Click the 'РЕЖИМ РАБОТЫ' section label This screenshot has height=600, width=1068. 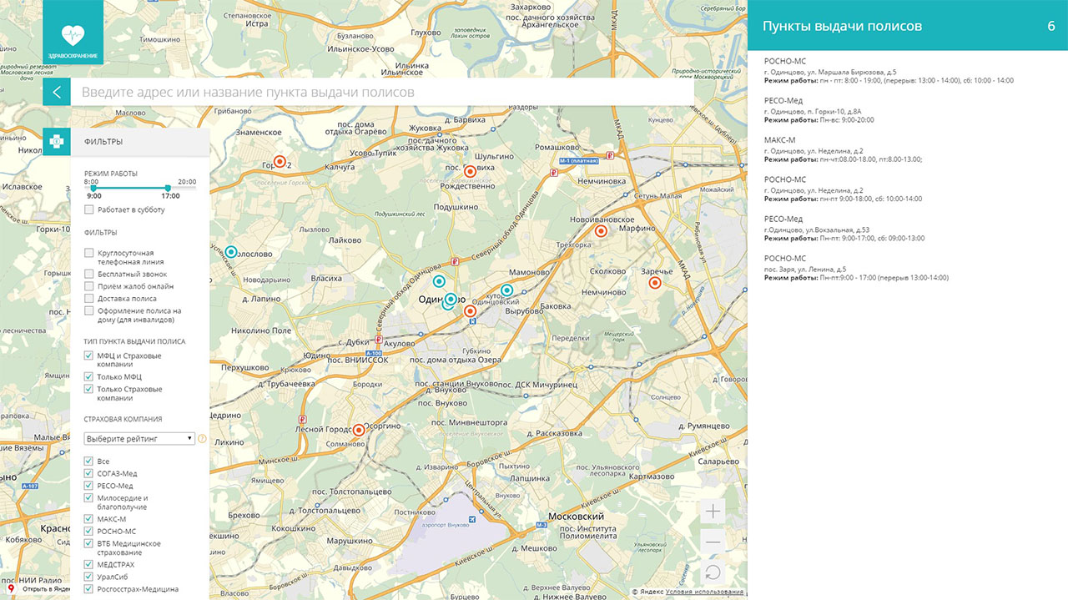(111, 173)
